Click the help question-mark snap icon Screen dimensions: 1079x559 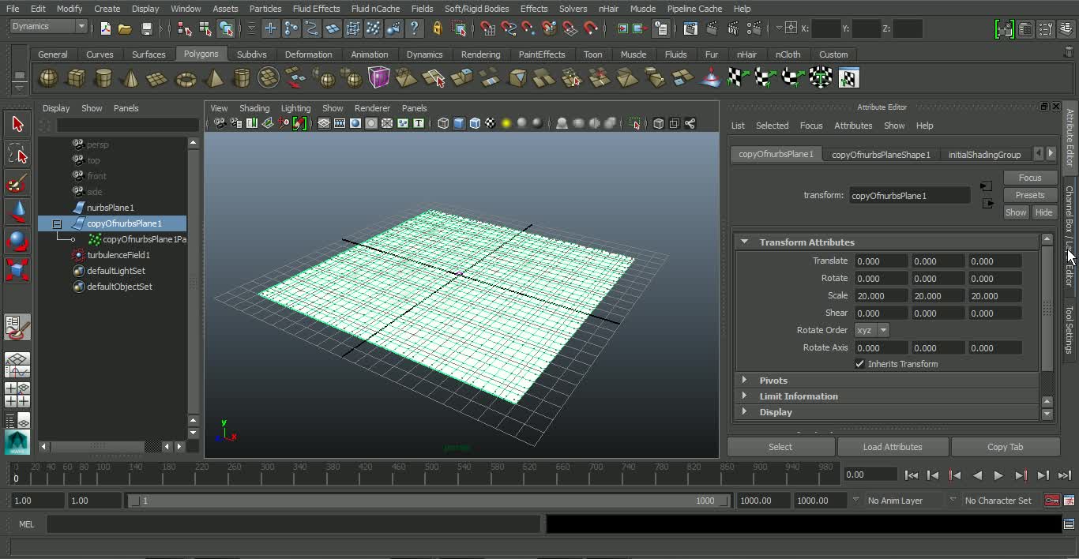[414, 28]
